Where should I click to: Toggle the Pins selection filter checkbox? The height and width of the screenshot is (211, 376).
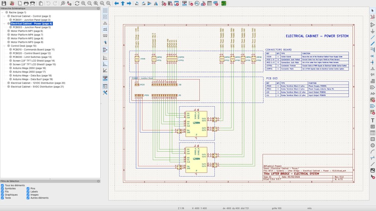pyautogui.click(x=28, y=189)
